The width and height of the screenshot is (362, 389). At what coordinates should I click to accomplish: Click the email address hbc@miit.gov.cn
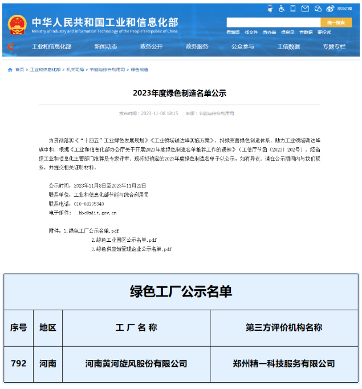click(x=97, y=213)
